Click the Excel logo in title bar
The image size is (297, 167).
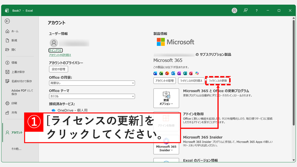click(x=7, y=10)
